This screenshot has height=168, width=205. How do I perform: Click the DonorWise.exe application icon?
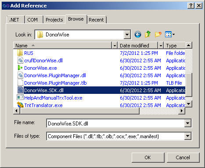point(20,68)
